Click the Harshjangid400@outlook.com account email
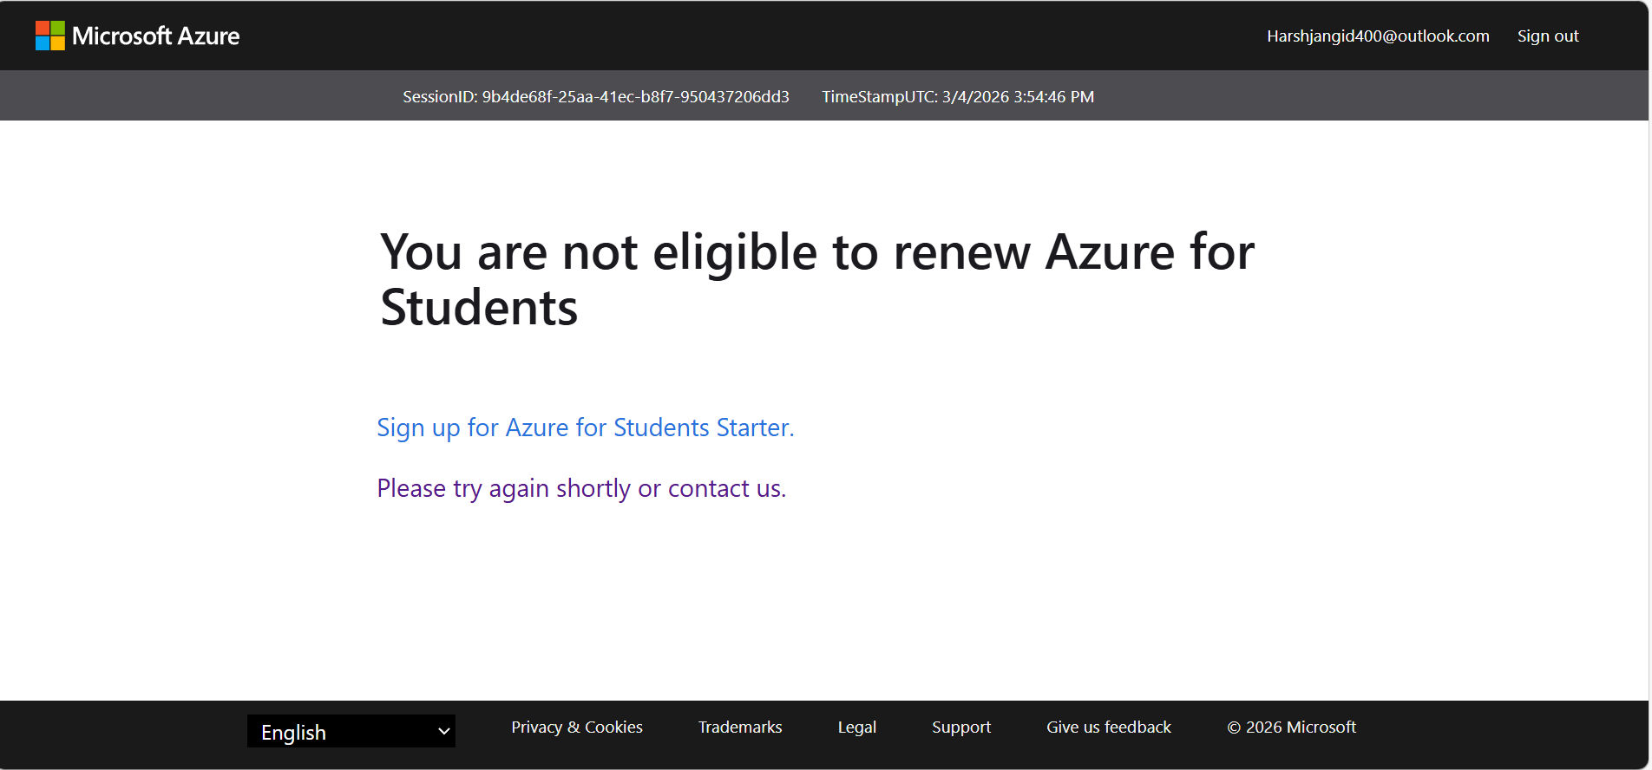The image size is (1652, 770). pos(1378,36)
